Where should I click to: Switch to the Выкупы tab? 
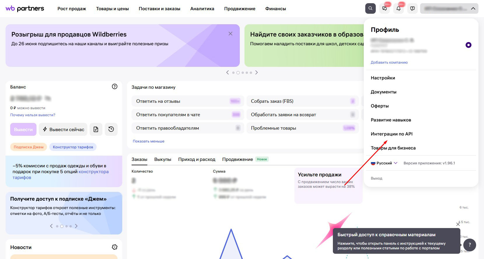click(x=163, y=159)
